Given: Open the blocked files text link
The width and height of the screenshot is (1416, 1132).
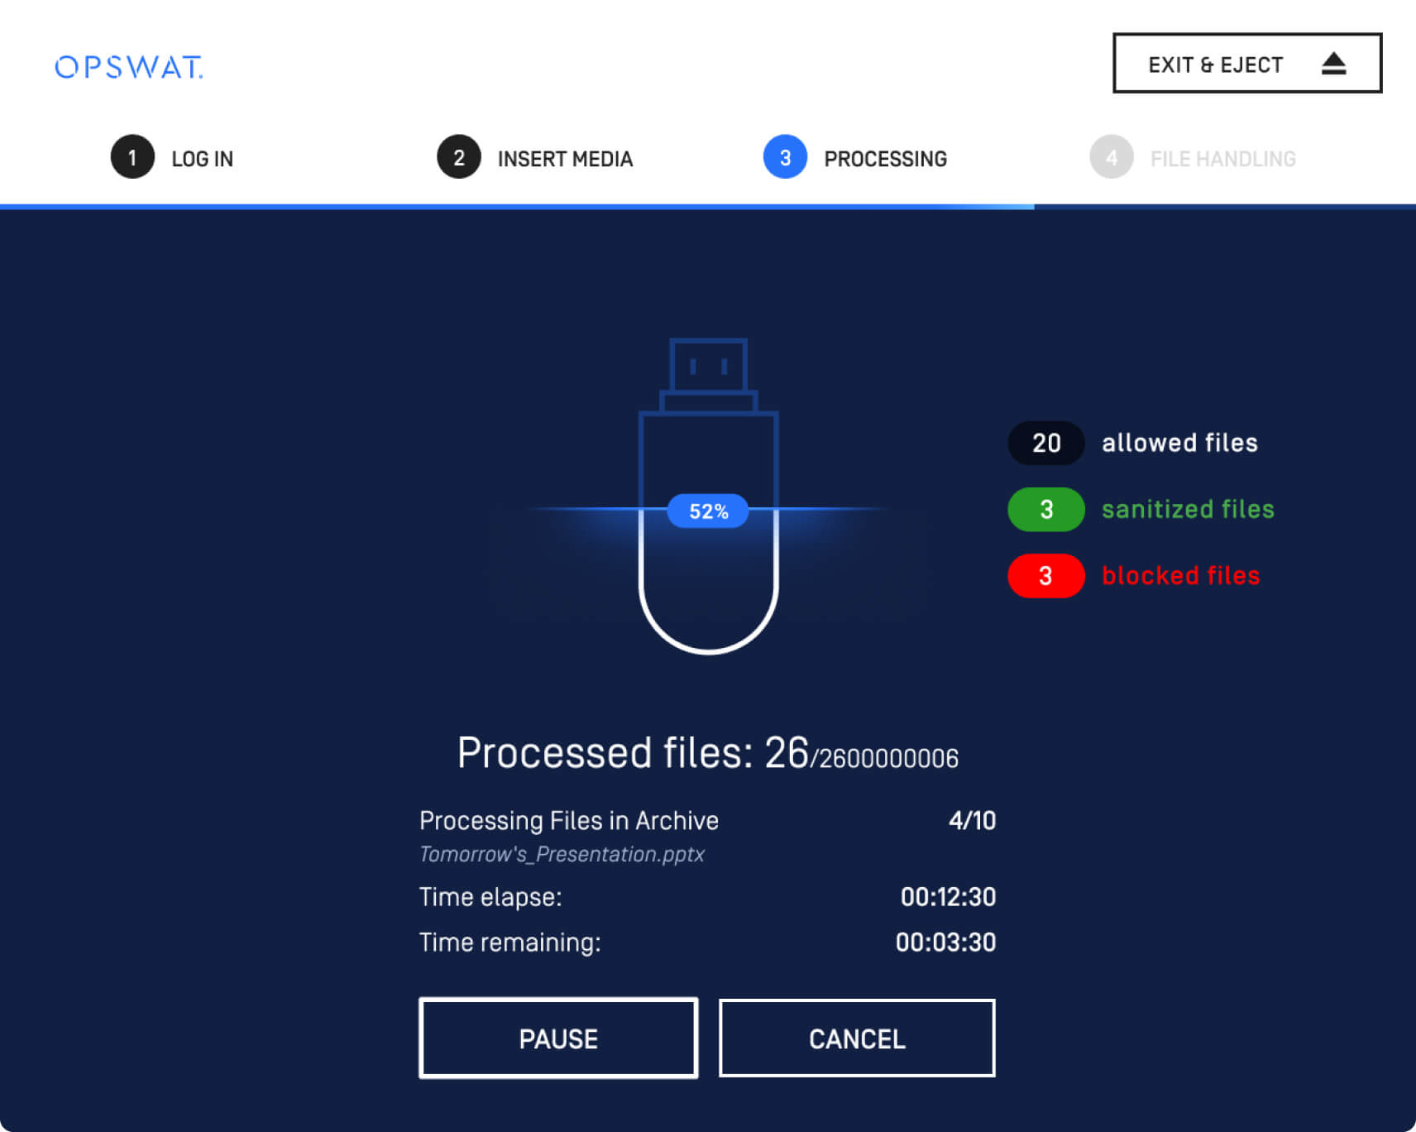Looking at the screenshot, I should [x=1180, y=576].
